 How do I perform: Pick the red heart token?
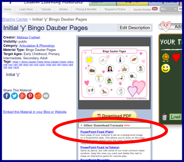coord(176,57)
